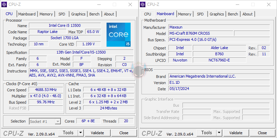The width and height of the screenshot is (277, 138).
Task: Open Graphics tab in right window
Action: (x=217, y=14)
